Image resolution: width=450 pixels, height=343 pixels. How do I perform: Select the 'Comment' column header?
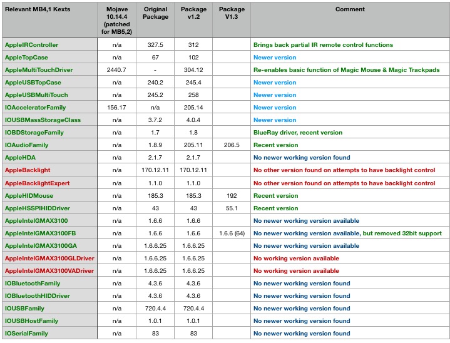[x=350, y=9]
